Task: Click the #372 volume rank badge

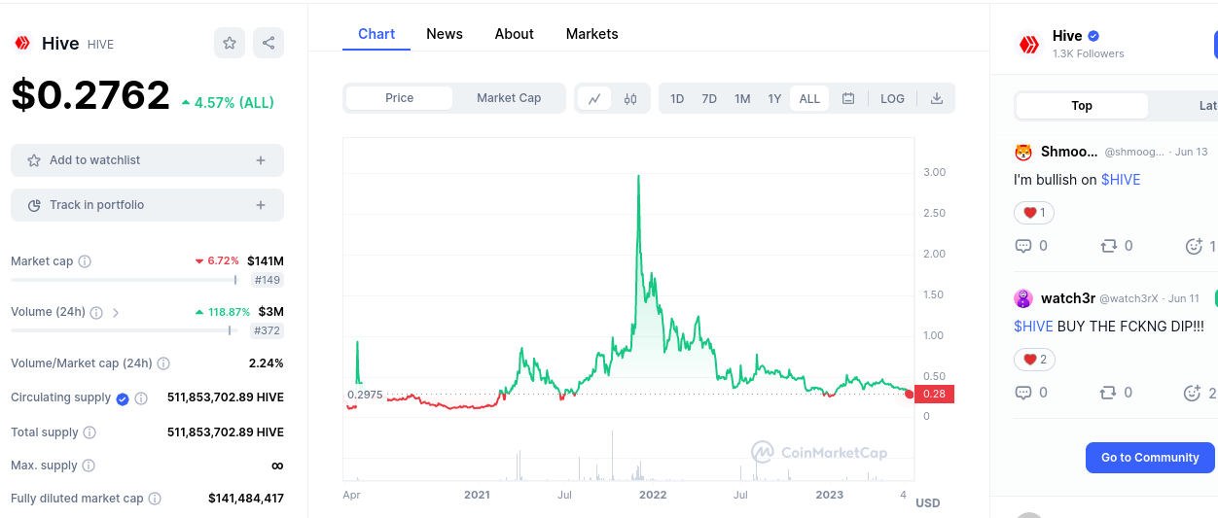Action: tap(267, 330)
